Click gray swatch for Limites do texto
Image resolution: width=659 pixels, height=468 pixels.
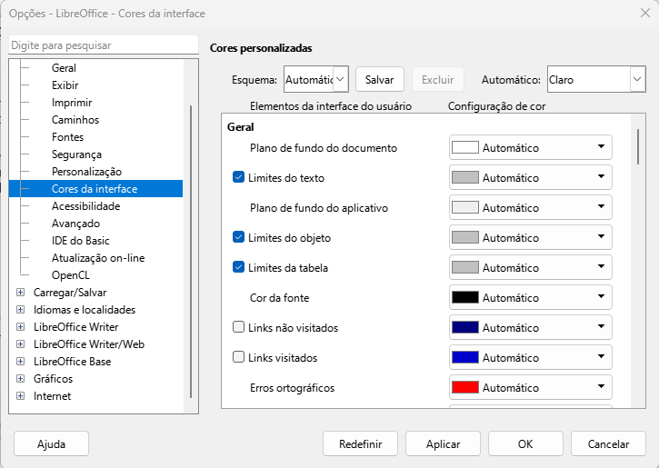tap(465, 177)
